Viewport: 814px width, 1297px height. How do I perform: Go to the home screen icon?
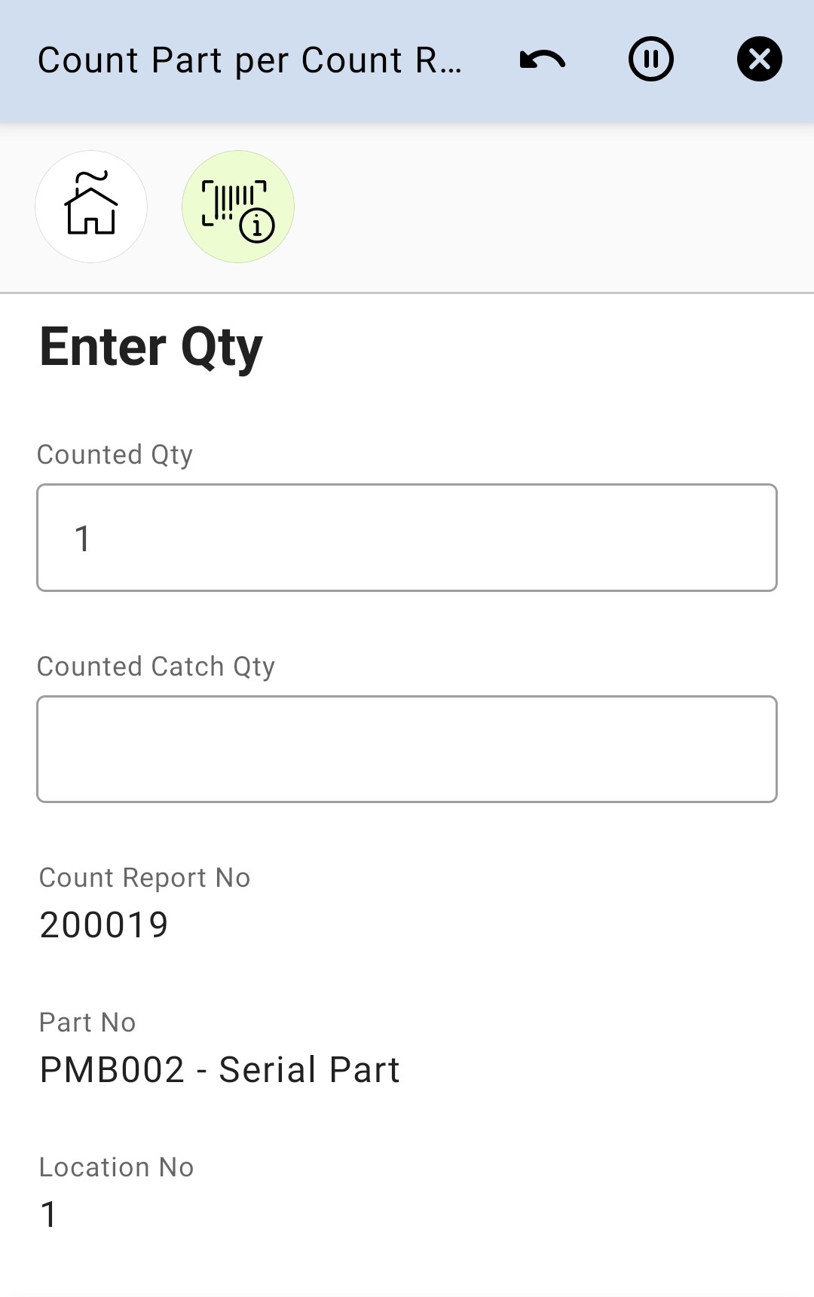click(x=91, y=207)
